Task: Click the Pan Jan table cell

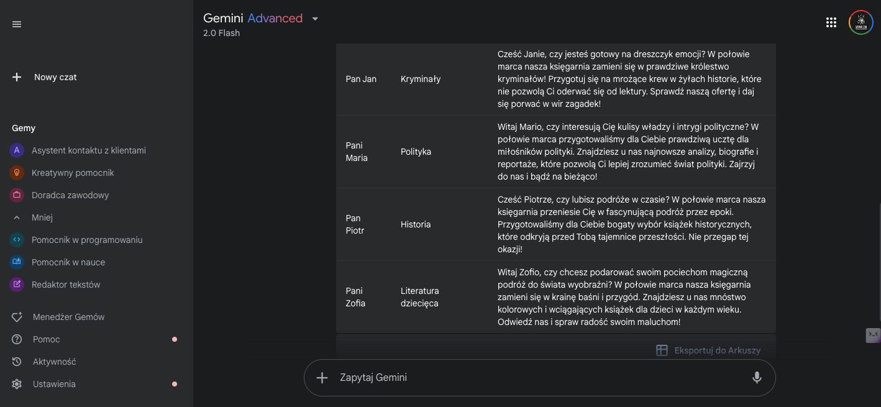Action: [x=361, y=79]
